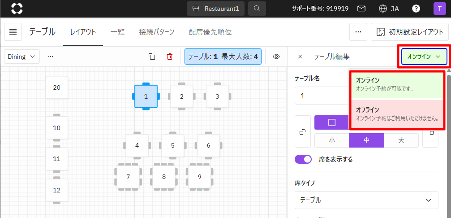
Task: Click the search magnifier button
Action: 257,9
